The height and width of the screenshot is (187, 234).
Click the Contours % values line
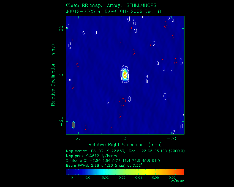[x=113, y=161]
